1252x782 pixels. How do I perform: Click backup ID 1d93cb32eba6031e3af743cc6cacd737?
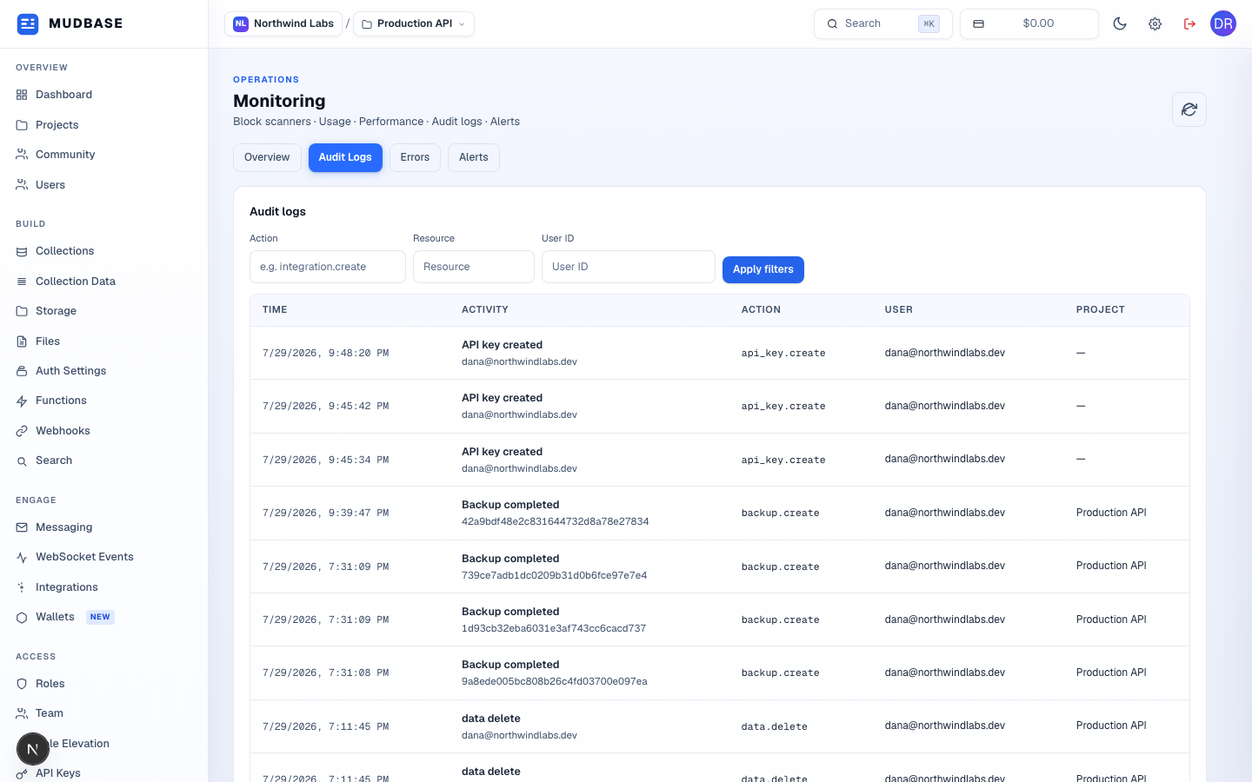tap(554, 628)
